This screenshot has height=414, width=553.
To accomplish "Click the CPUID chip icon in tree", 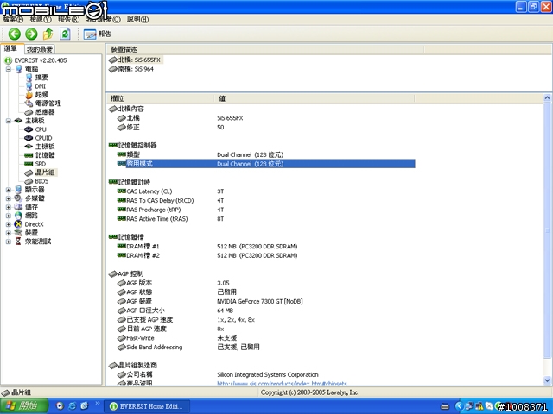I will pos(29,138).
